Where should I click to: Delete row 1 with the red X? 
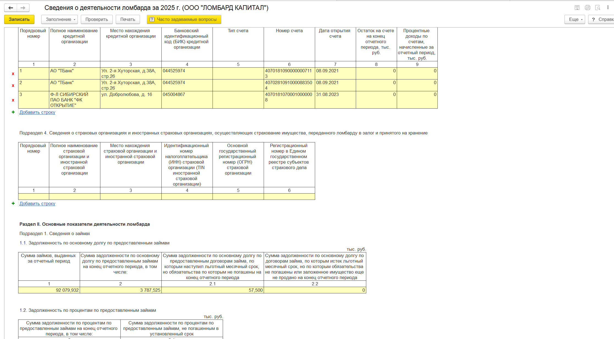point(13,74)
